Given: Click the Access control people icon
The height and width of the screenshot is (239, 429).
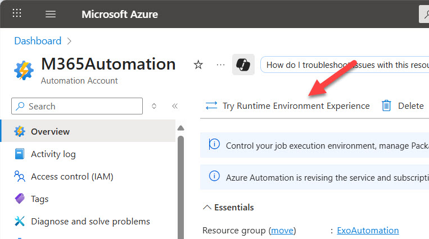Looking at the screenshot, I should pos(20,176).
